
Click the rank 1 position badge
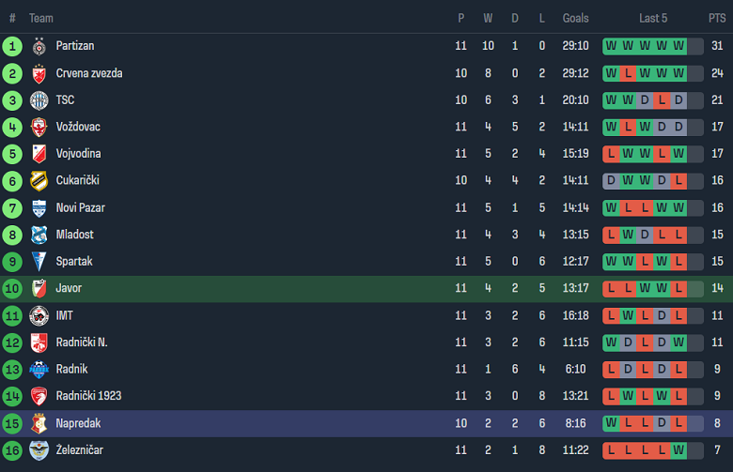pos(12,46)
